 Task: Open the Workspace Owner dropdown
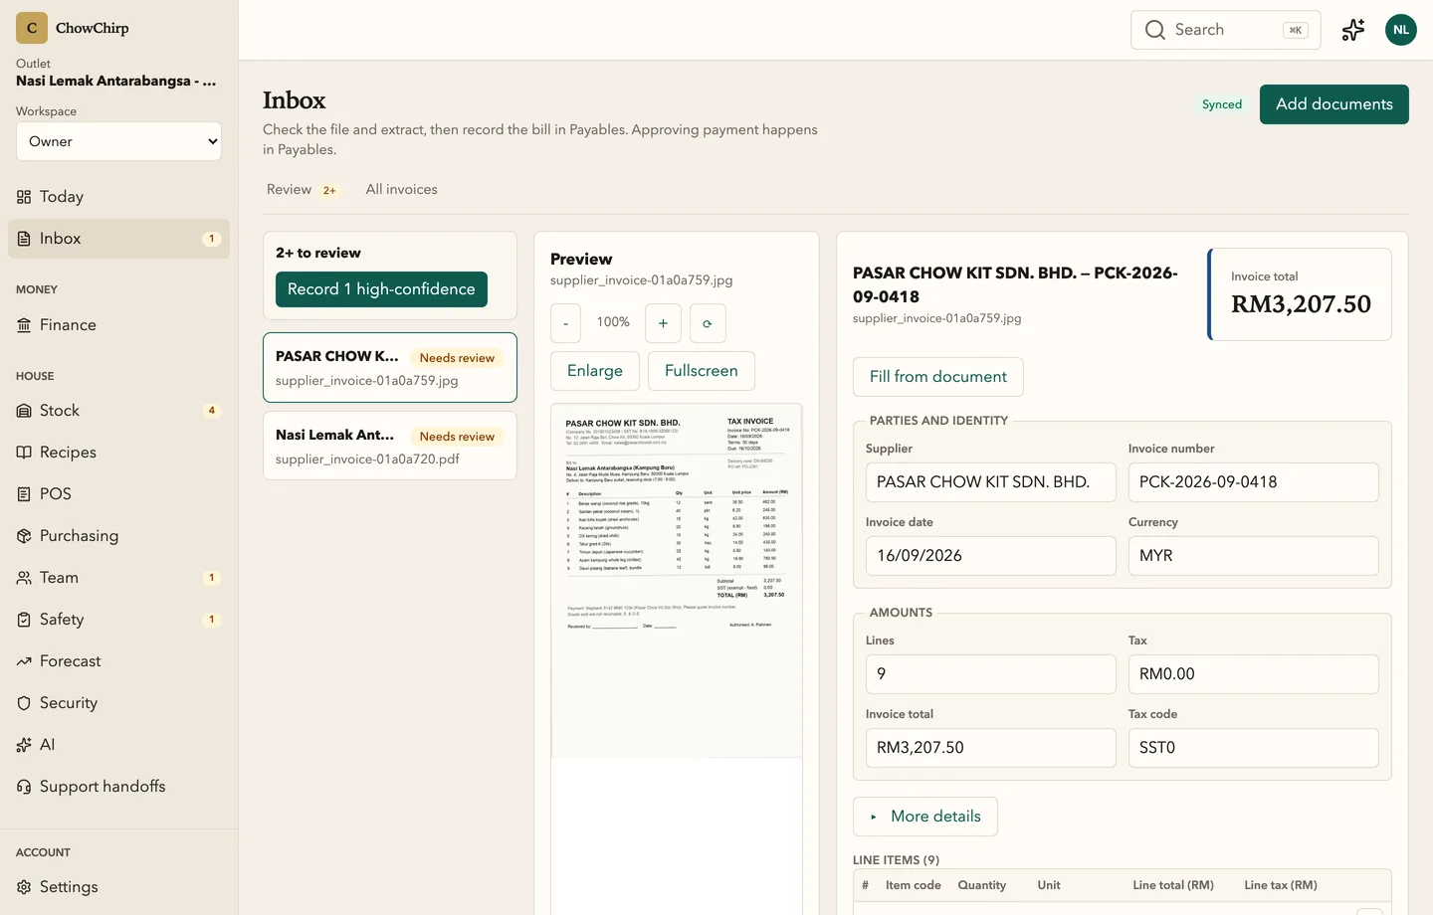[x=118, y=141]
